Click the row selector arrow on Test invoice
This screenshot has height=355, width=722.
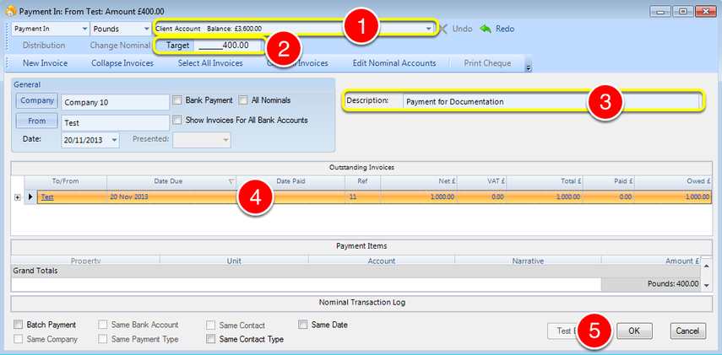point(30,196)
